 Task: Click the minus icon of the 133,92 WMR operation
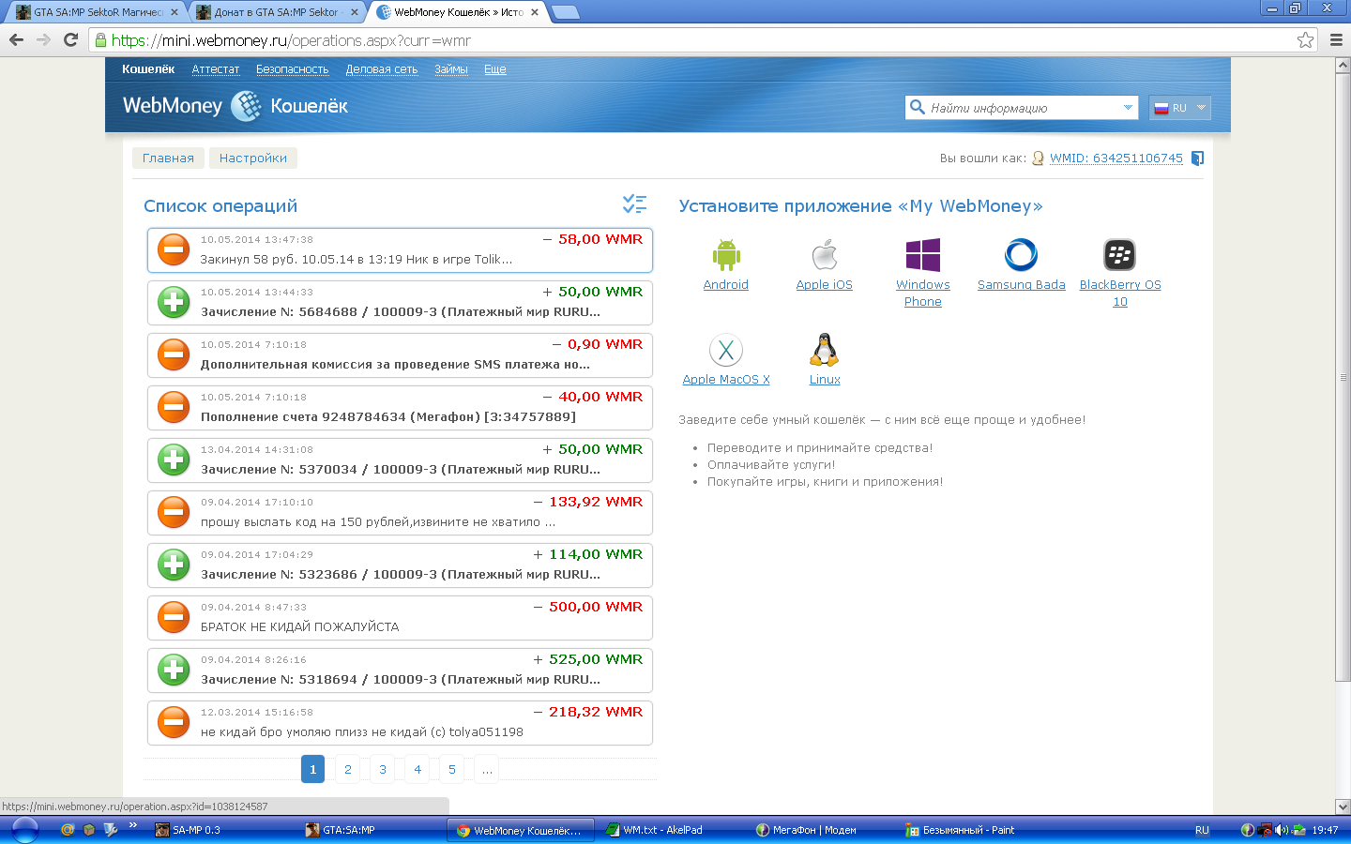click(x=174, y=512)
